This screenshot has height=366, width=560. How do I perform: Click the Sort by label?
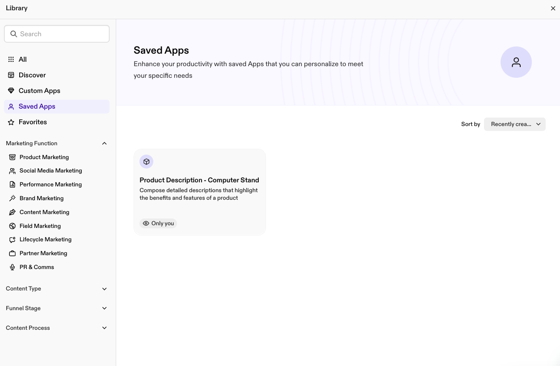coord(471,124)
